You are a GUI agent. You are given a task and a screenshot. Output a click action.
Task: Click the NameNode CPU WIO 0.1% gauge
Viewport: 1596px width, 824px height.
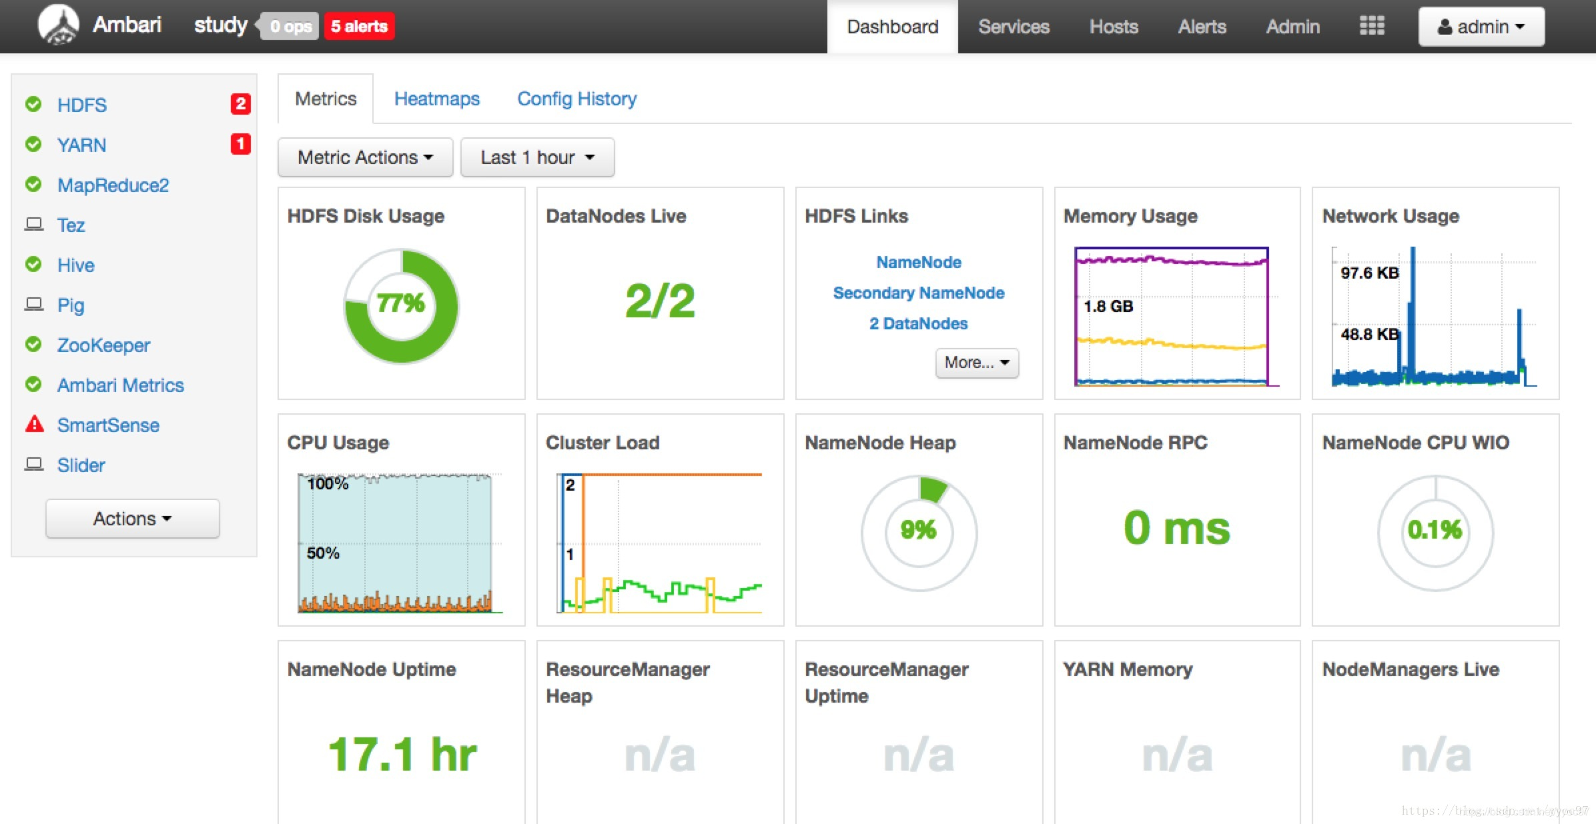point(1436,532)
